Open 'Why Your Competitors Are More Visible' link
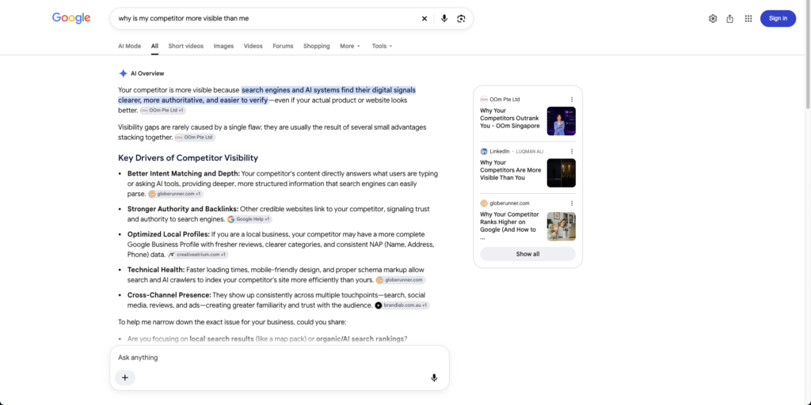This screenshot has height=405, width=811. pyautogui.click(x=511, y=170)
